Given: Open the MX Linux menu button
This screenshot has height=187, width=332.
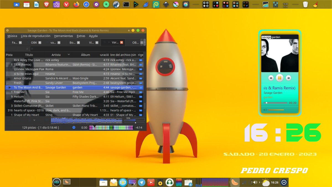Looking at the screenshot, I should click(x=57, y=182).
